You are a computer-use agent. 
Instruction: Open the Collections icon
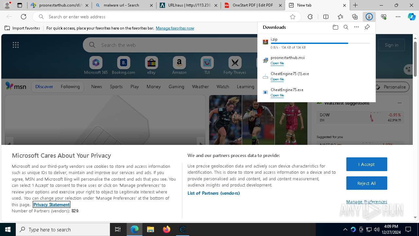[355, 17]
